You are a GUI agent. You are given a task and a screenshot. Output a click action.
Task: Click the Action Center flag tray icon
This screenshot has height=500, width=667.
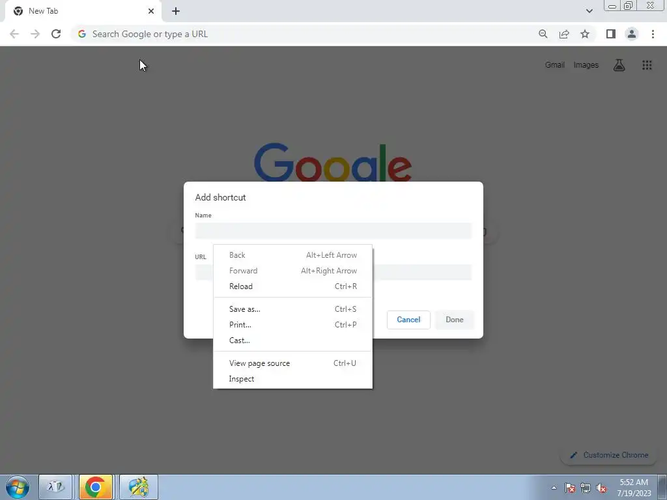pos(570,488)
